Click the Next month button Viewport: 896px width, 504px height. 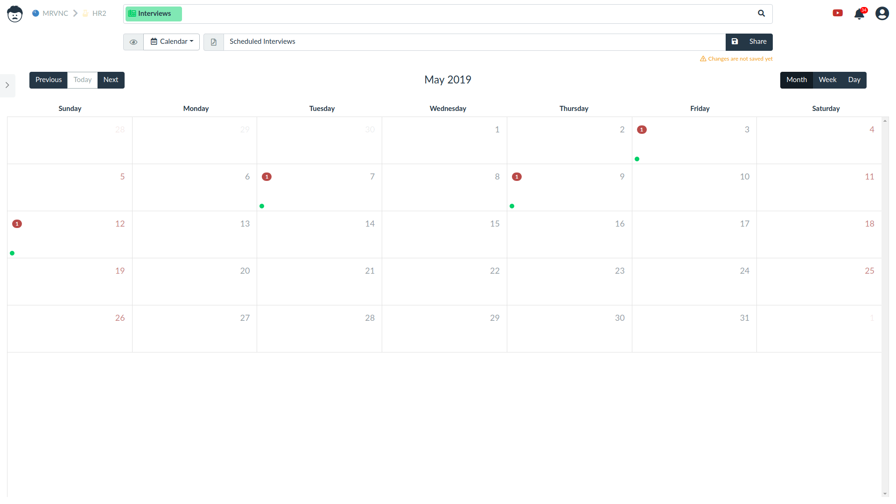coord(111,80)
